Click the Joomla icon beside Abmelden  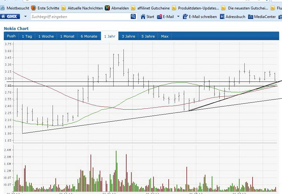point(107,8)
